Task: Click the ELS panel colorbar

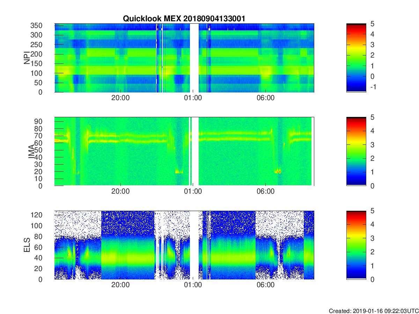Action: 356,245
